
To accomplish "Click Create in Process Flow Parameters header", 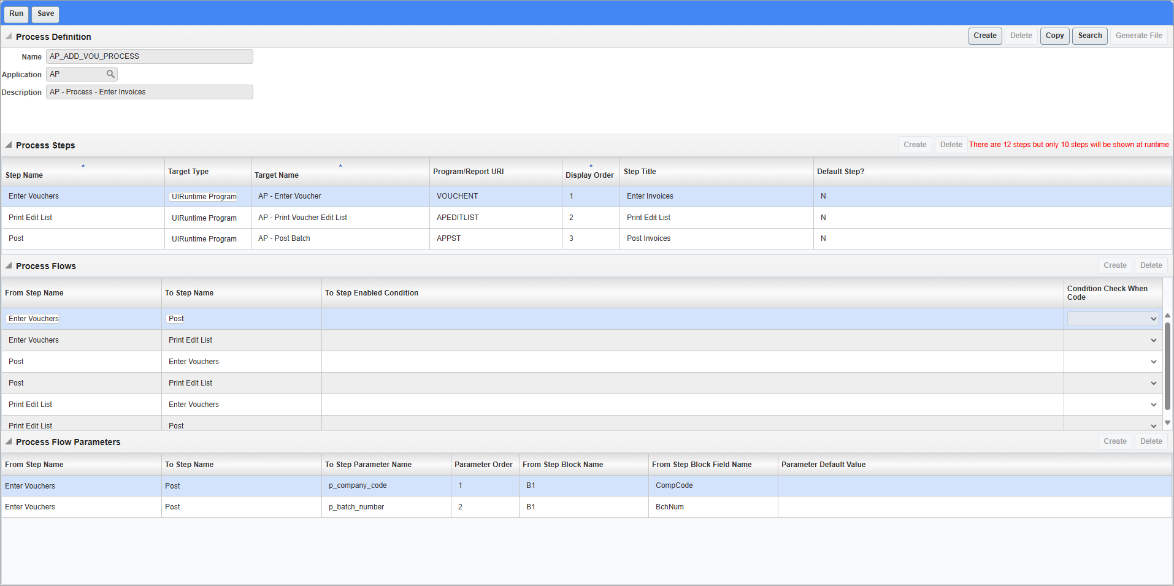I will pyautogui.click(x=1115, y=441).
